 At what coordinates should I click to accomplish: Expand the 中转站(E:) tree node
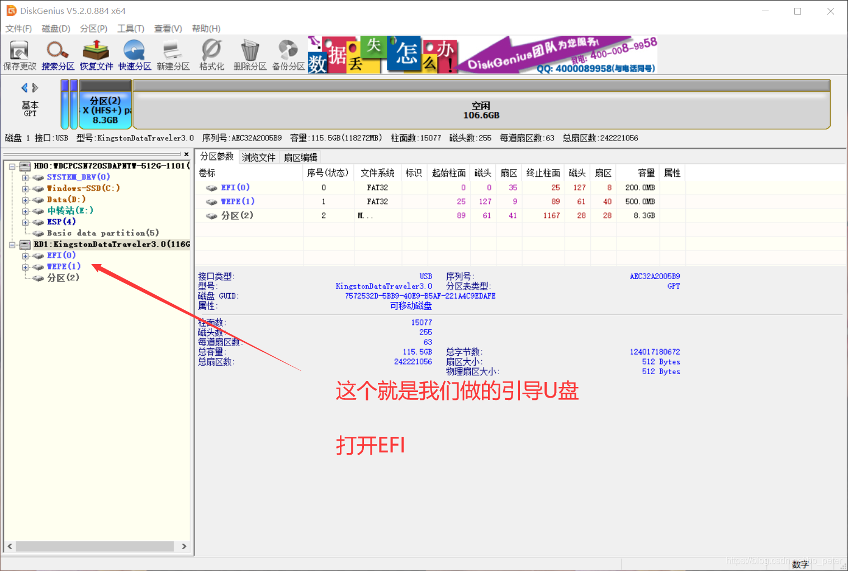(25, 211)
